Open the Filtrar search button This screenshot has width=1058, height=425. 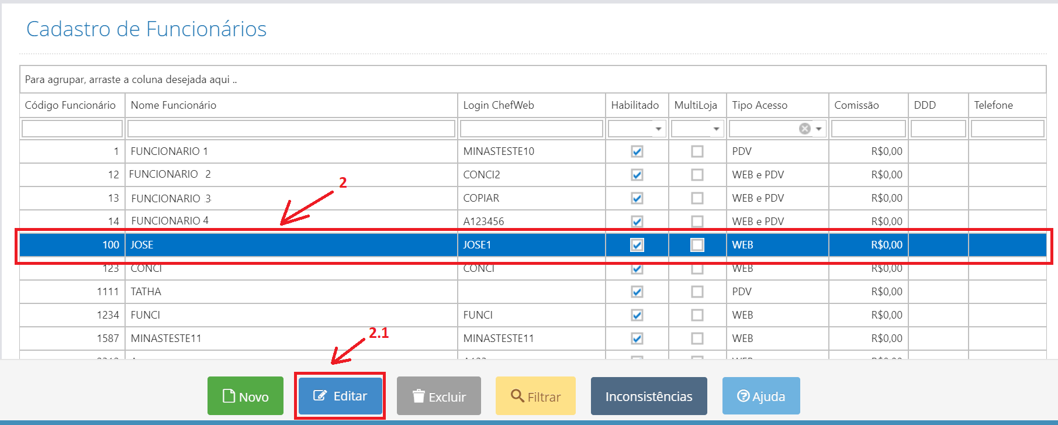click(x=535, y=396)
